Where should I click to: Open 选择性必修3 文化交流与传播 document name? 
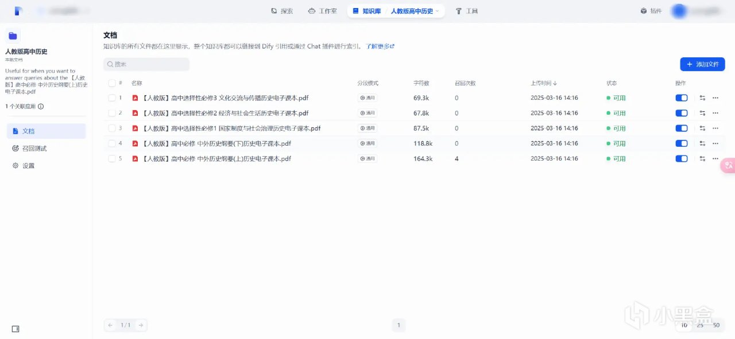tap(225, 98)
